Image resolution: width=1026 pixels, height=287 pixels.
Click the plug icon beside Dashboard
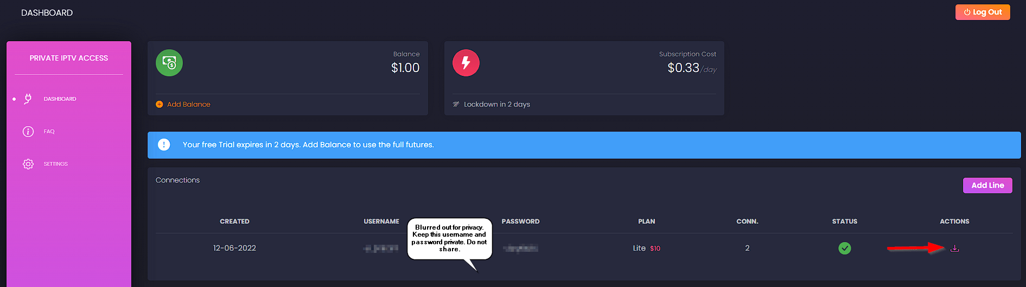28,99
